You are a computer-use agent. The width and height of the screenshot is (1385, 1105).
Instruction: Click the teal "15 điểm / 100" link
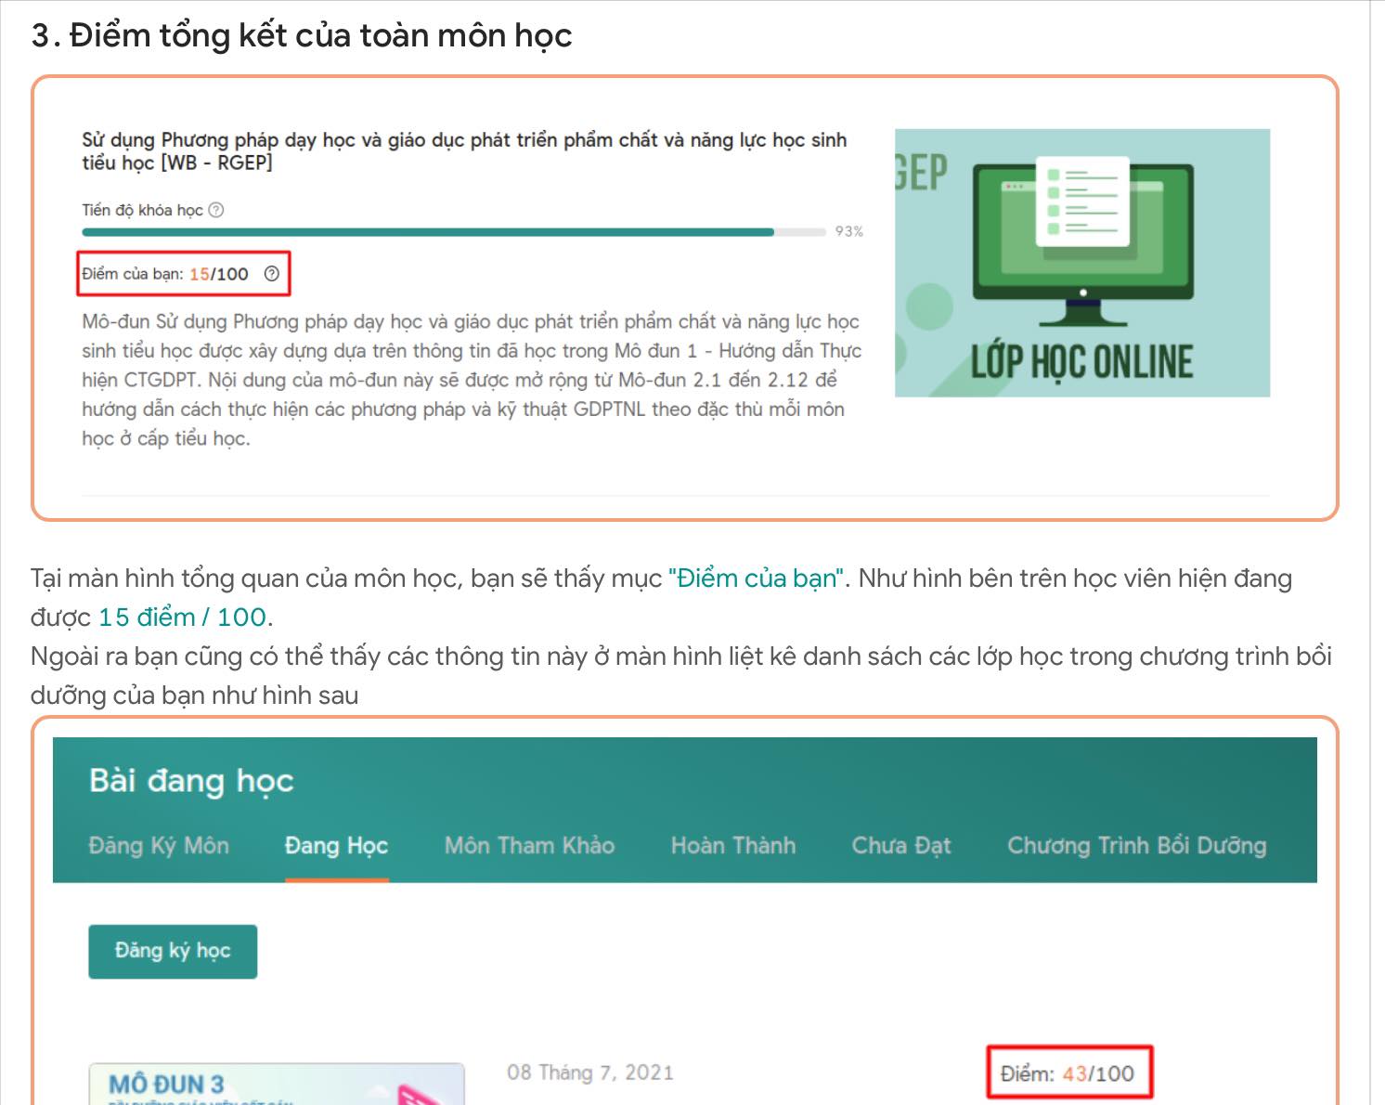pos(181,616)
